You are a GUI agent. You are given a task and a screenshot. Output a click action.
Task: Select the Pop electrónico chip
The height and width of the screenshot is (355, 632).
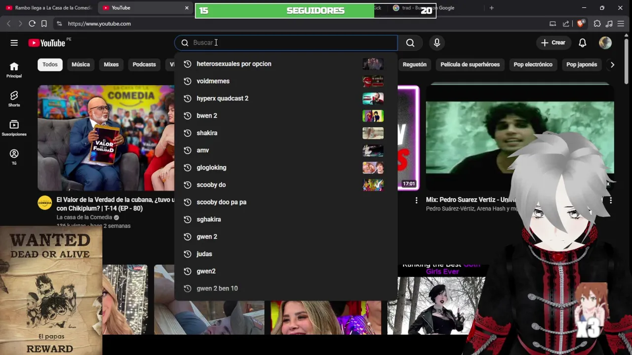533,65
